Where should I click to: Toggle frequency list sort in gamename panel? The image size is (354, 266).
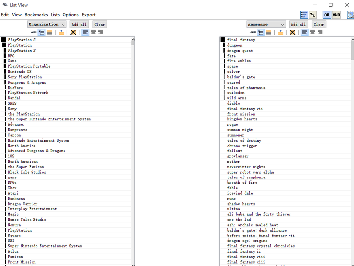pyautogui.click(x=261, y=32)
